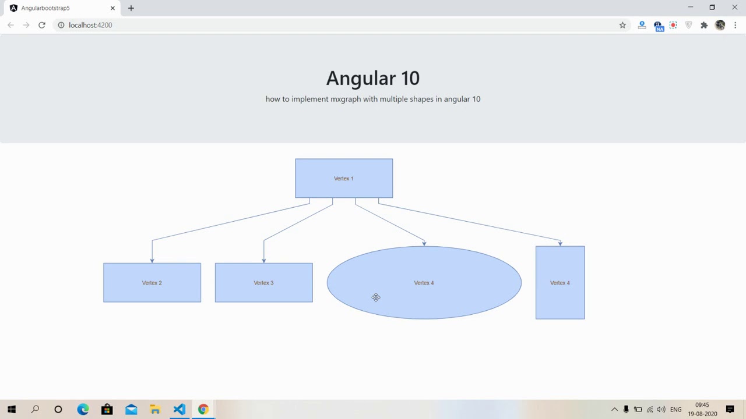The width and height of the screenshot is (746, 419).
Task: Click the Angular 10 heading
Action: 373,78
